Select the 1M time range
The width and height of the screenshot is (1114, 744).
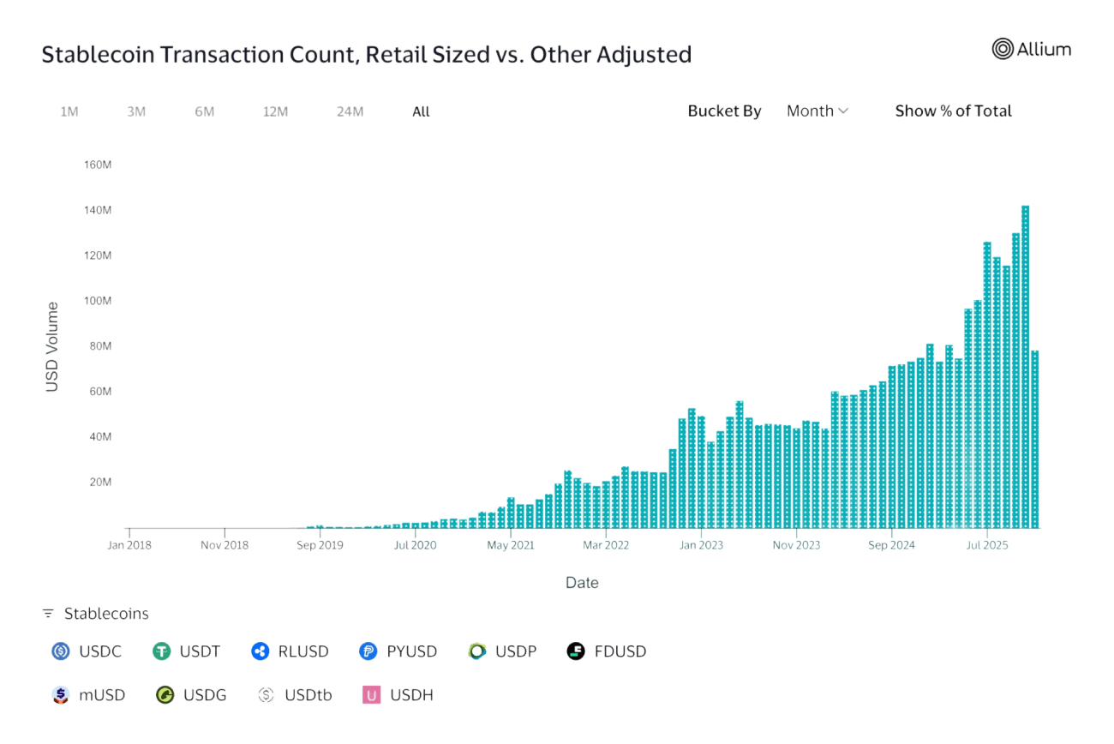pos(69,111)
